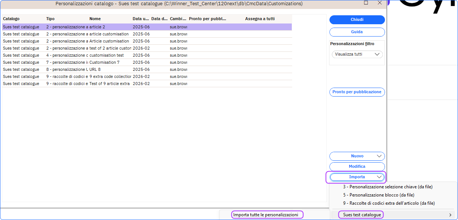Click the Nome column header
Screen dimensions: 458x220
click(x=95, y=19)
